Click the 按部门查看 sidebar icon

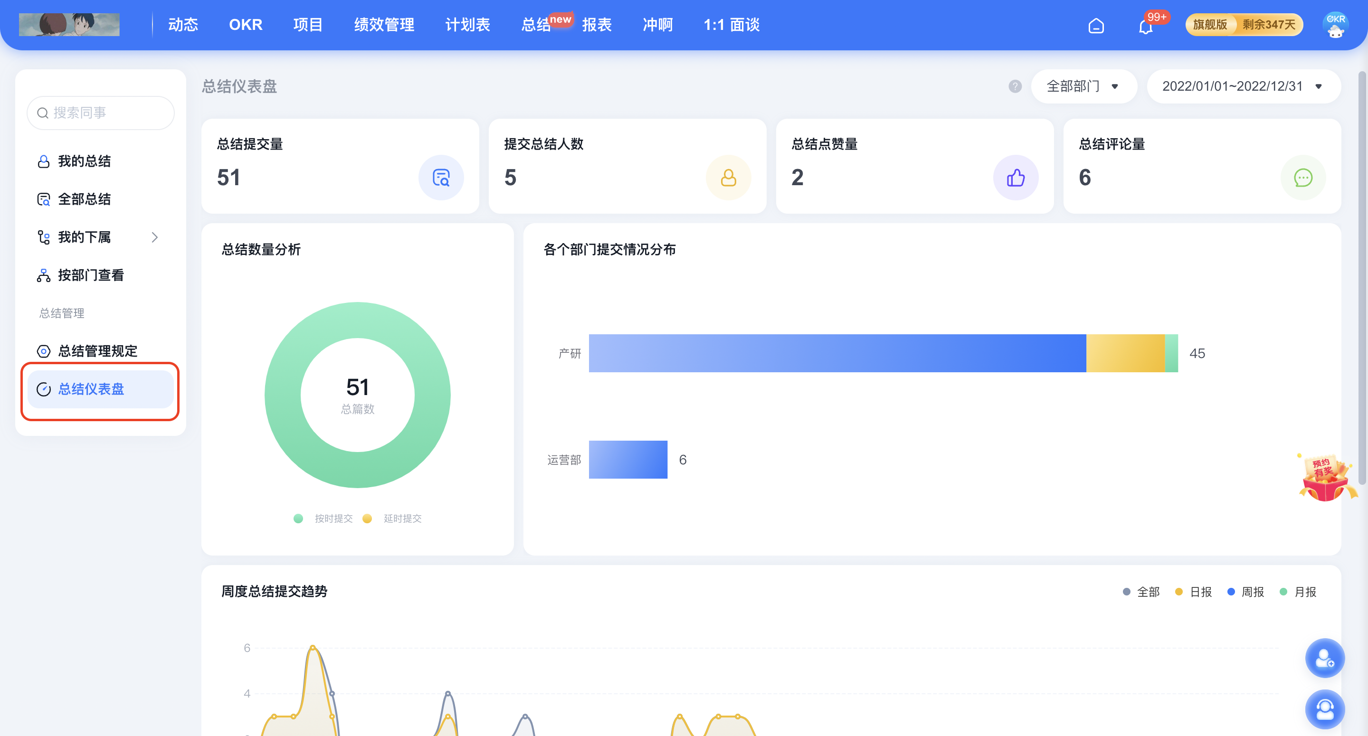point(44,275)
